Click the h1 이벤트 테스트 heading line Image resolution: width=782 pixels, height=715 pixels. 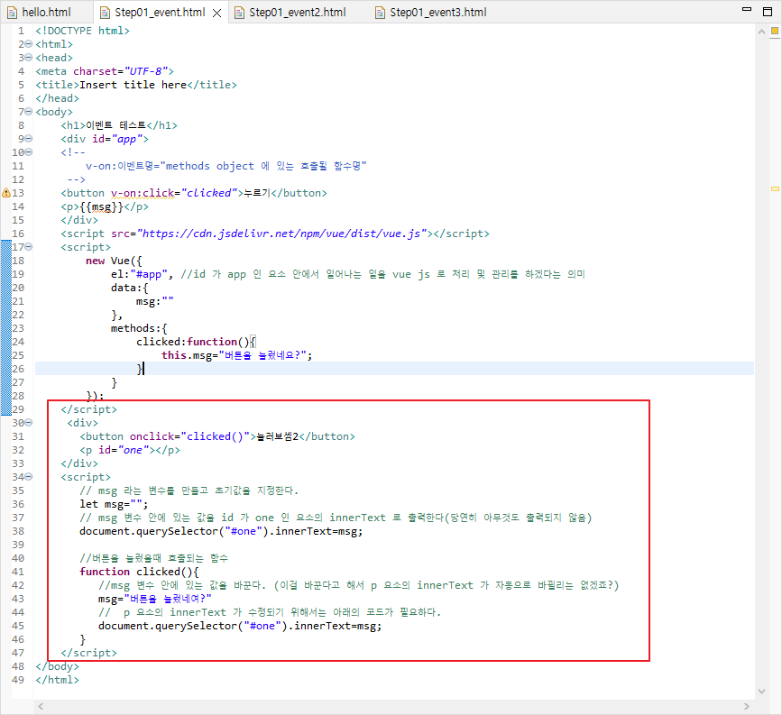click(x=119, y=125)
